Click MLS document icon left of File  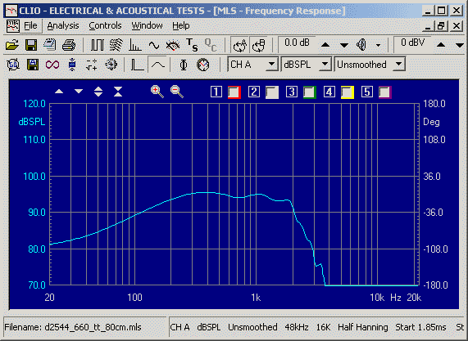point(13,26)
